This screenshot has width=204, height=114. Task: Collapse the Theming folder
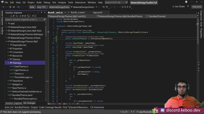8,63
